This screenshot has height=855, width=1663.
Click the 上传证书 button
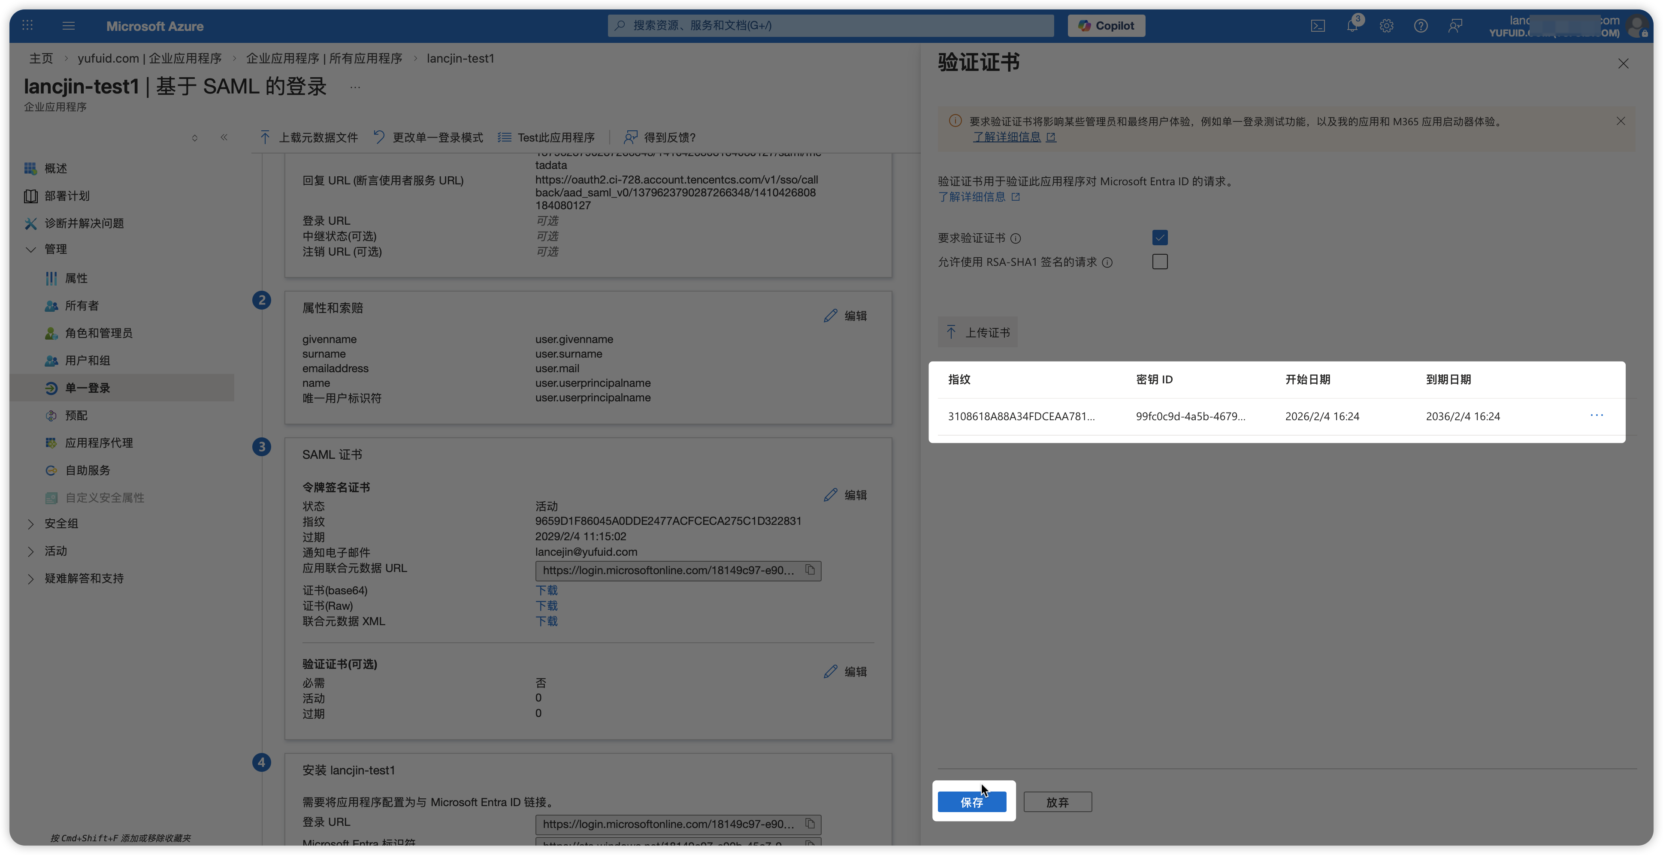click(977, 332)
